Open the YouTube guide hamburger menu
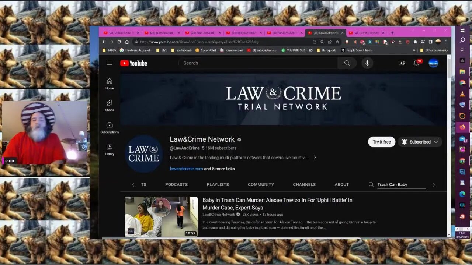472x265 pixels. tap(110, 63)
